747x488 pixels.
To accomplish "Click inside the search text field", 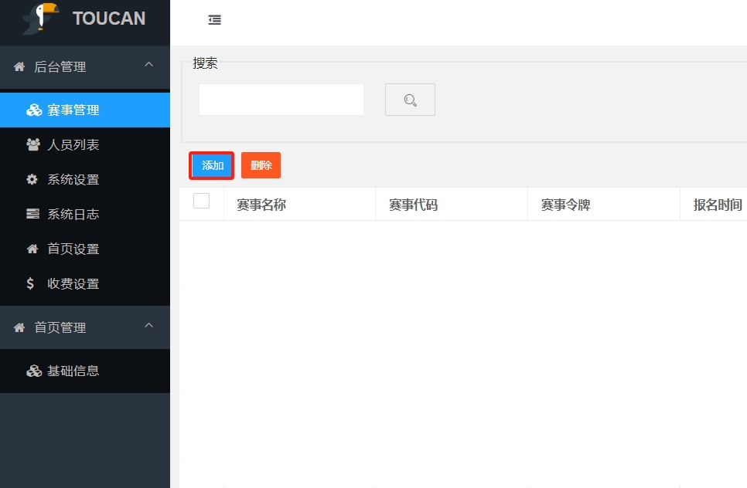I will click(x=281, y=100).
